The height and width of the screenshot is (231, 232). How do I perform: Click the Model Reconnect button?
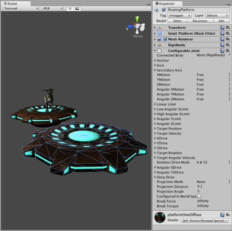coord(200,21)
